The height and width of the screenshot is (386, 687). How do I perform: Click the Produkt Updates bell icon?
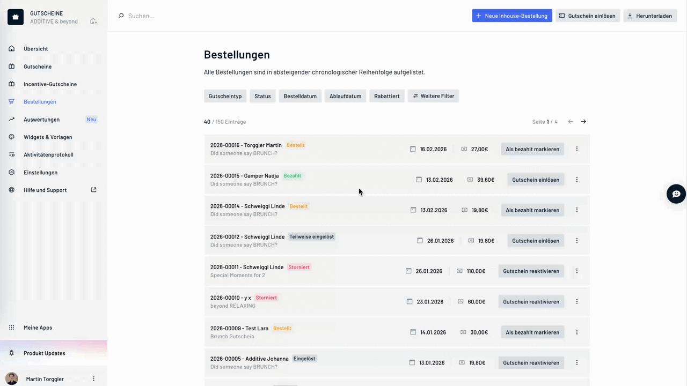(x=11, y=353)
